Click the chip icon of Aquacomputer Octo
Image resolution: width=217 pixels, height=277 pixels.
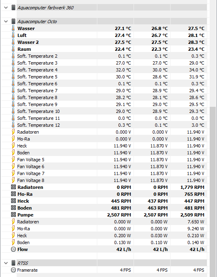click(13, 22)
